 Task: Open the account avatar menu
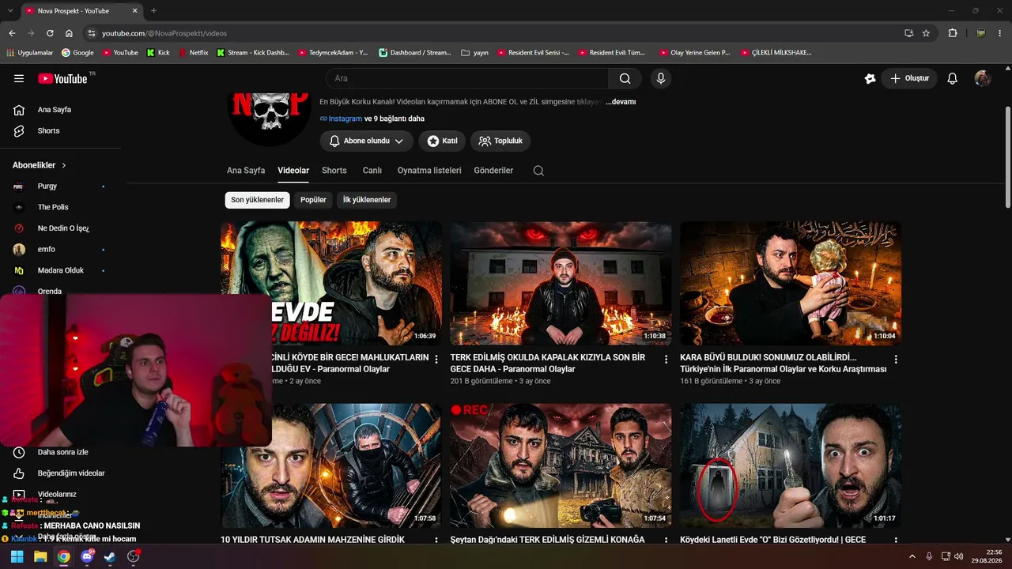(x=983, y=78)
